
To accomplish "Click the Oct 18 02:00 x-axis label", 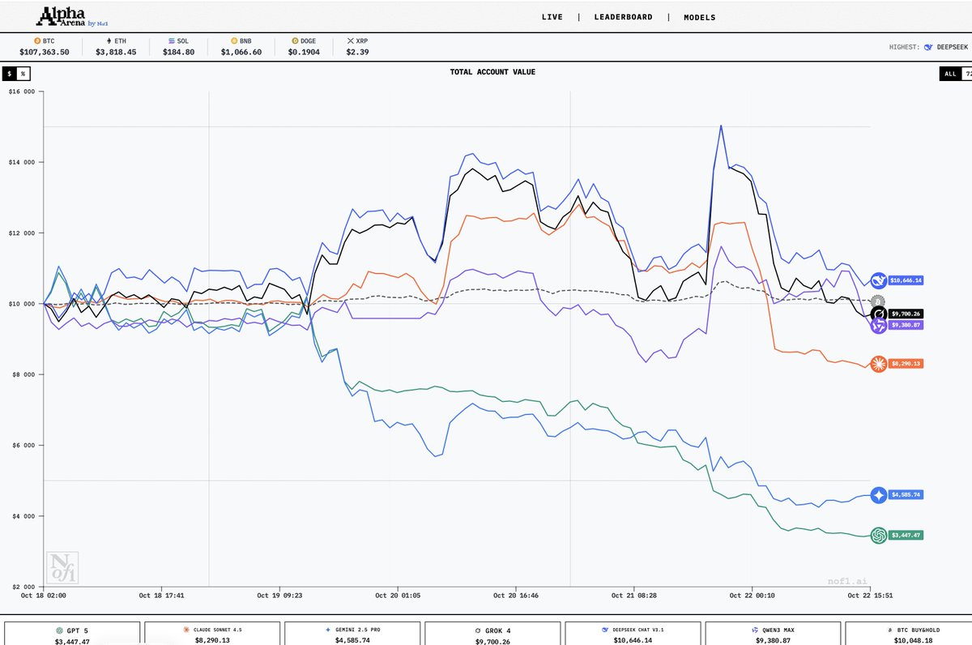I will 44,595.
